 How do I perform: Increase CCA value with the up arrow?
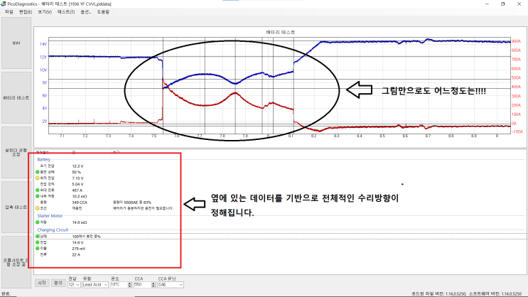click(x=153, y=283)
